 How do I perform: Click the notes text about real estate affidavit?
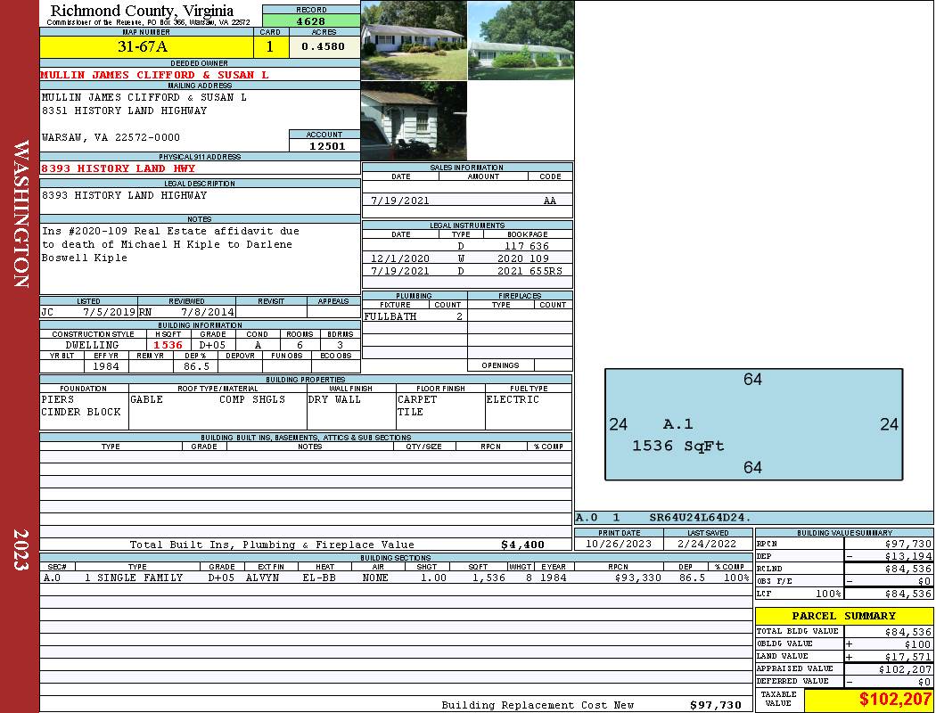point(170,244)
